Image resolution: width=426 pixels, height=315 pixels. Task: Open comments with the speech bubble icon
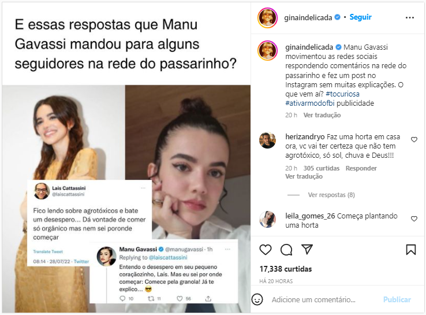[x=286, y=250]
